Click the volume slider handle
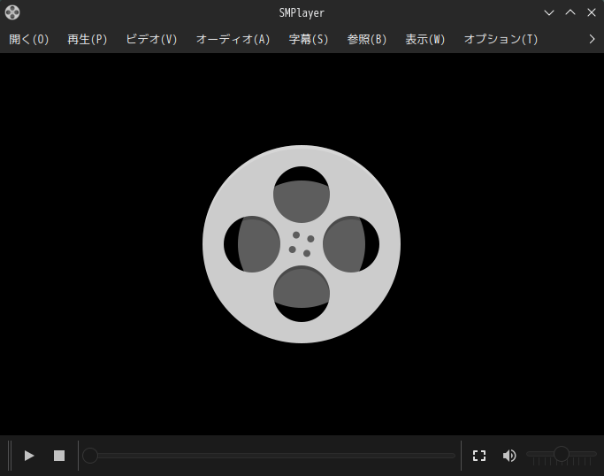604x476 pixels. coord(562,454)
